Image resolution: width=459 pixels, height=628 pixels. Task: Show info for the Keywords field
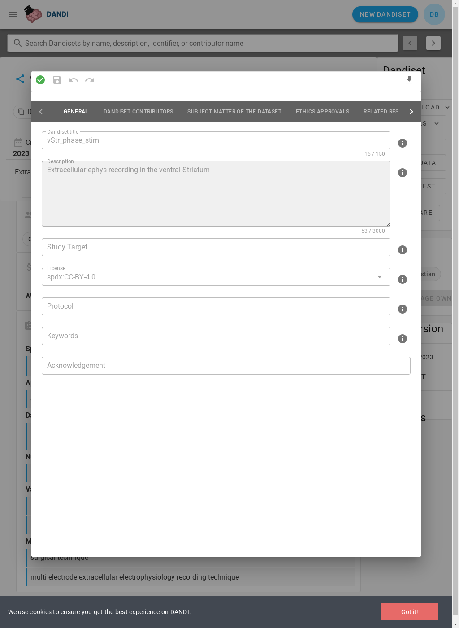coord(403,339)
